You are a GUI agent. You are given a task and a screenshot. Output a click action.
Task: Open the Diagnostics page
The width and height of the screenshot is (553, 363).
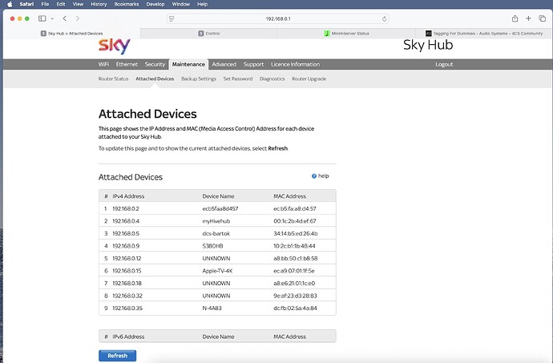pyautogui.click(x=272, y=79)
